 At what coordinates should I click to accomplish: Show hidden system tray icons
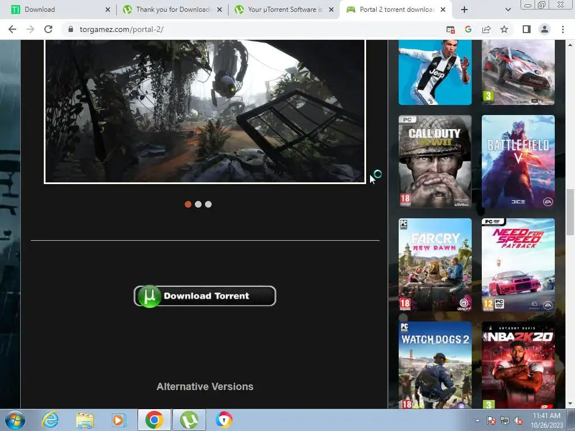[477, 420]
